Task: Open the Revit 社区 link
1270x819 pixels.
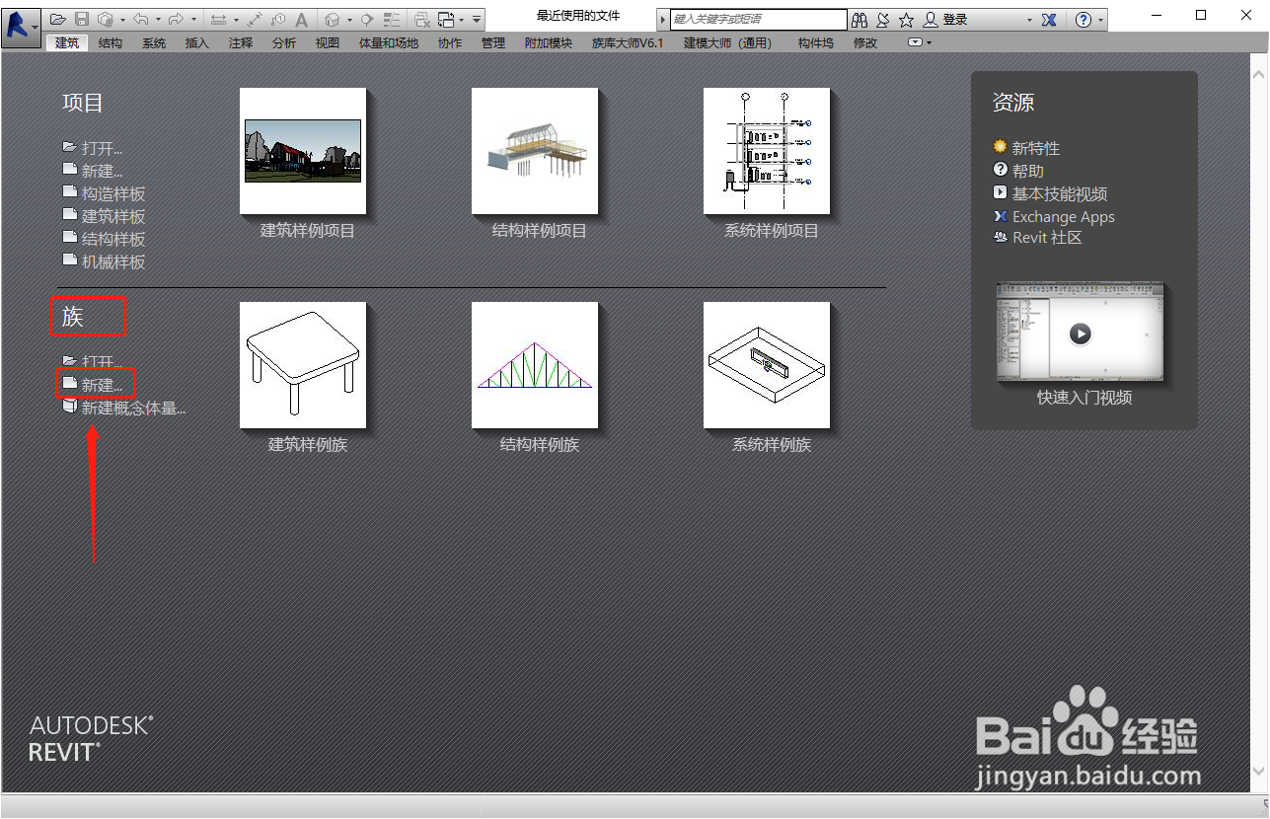Action: coord(1037,238)
